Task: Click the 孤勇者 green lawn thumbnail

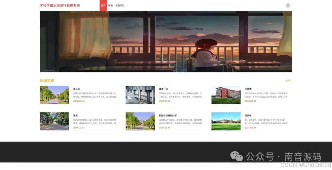Action: click(226, 121)
